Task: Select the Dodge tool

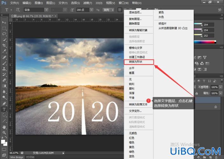Action: coord(4,97)
